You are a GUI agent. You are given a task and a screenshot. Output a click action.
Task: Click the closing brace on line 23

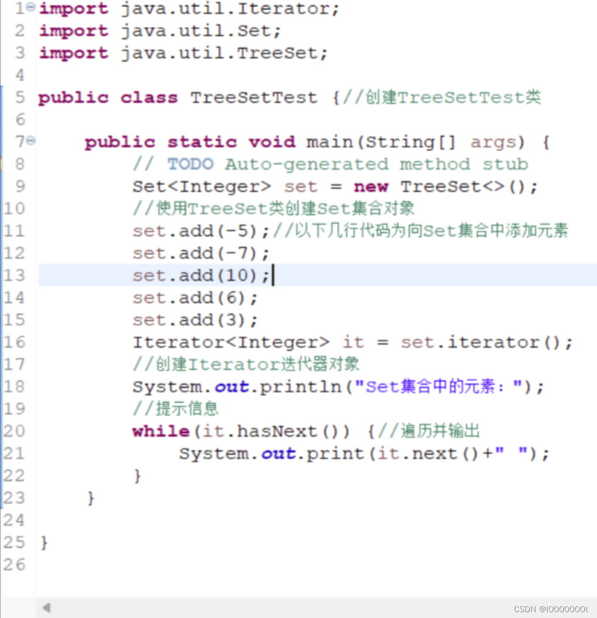pyautogui.click(x=91, y=498)
